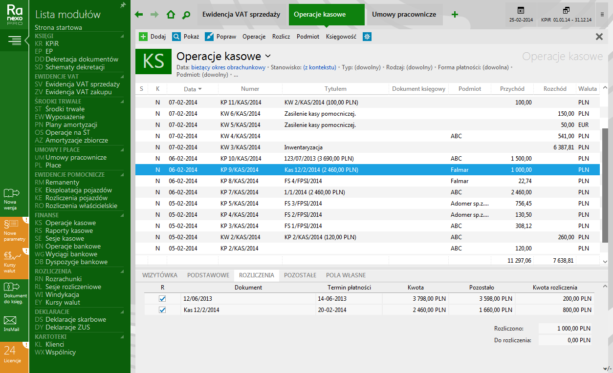Click the green back arrow
The image size is (613, 373).
139,15
